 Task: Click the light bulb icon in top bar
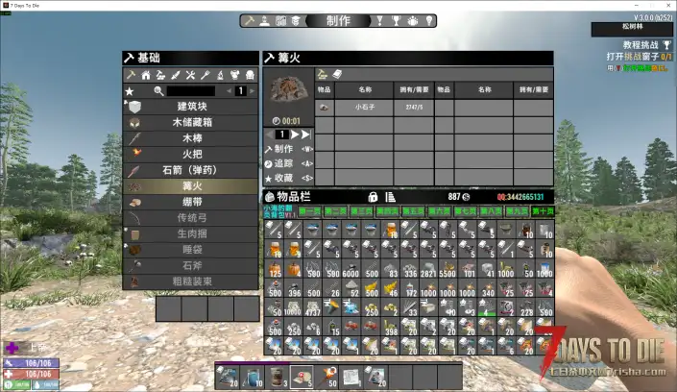pos(428,21)
